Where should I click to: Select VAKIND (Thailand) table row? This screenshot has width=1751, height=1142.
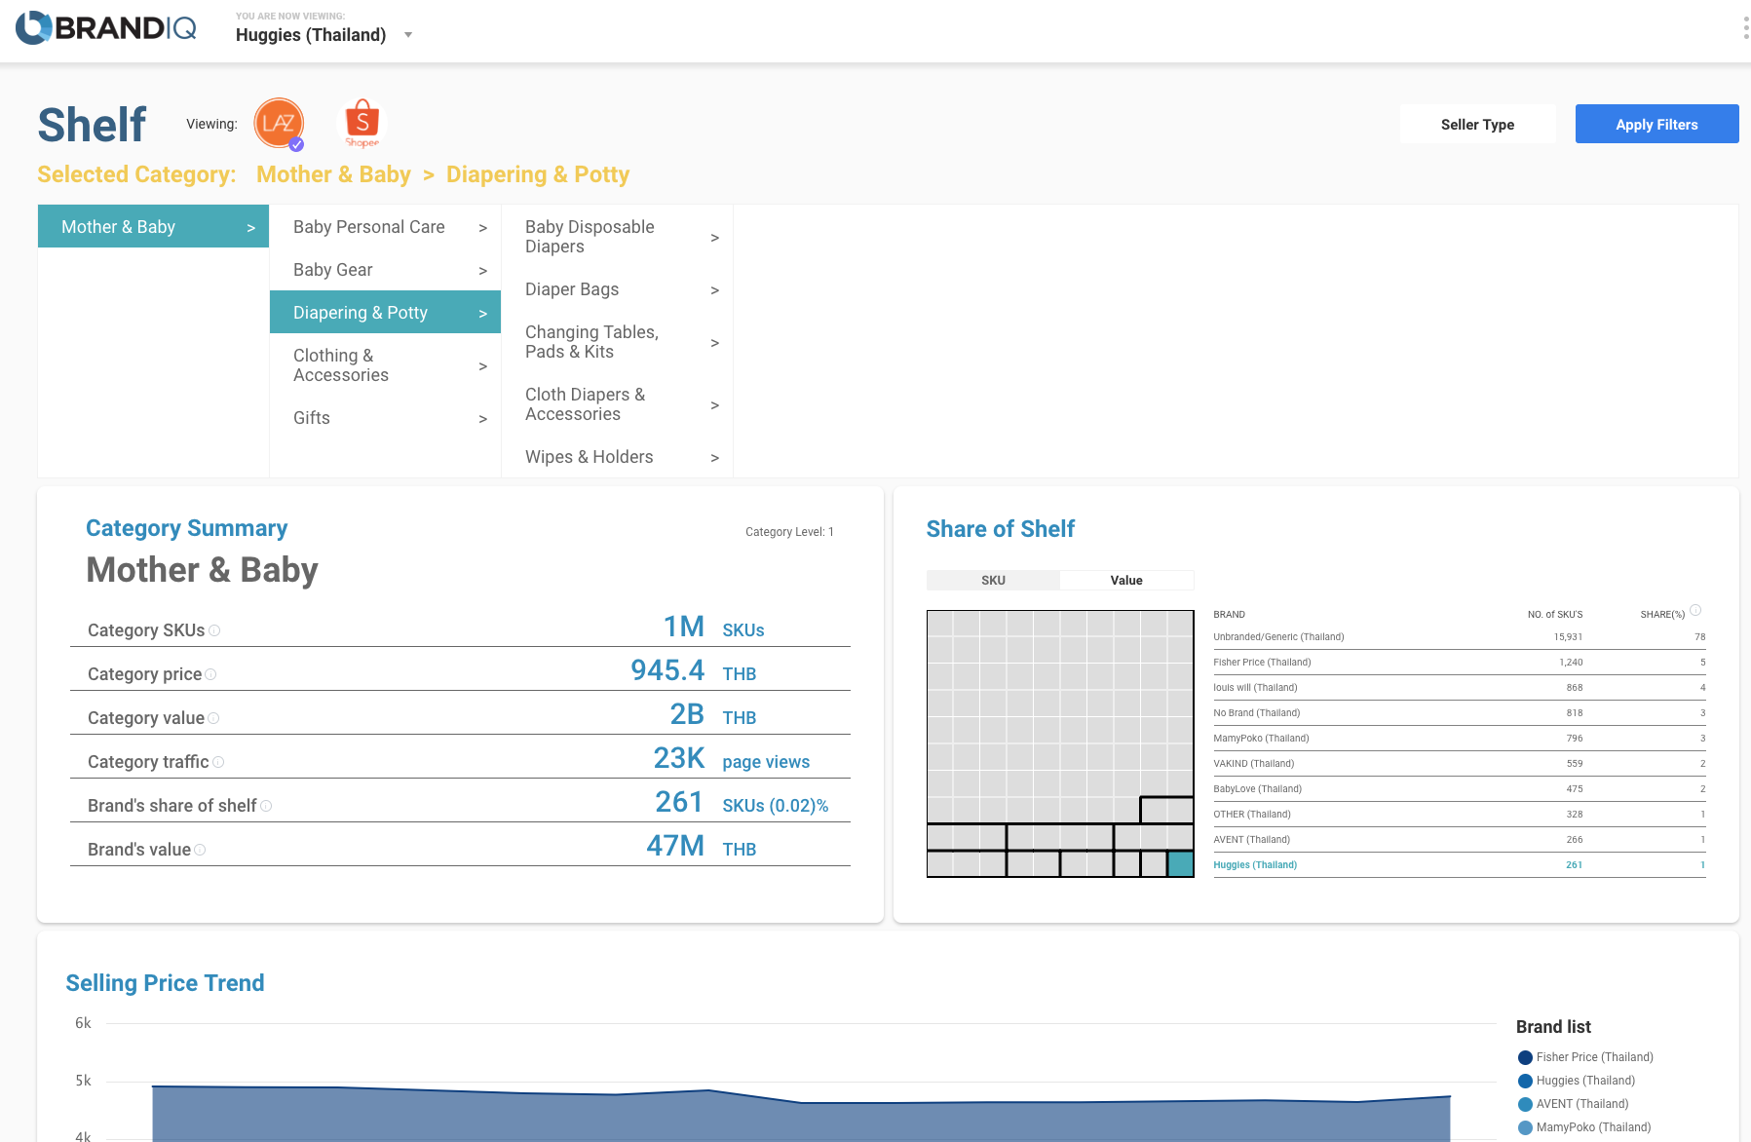[x=1459, y=763]
